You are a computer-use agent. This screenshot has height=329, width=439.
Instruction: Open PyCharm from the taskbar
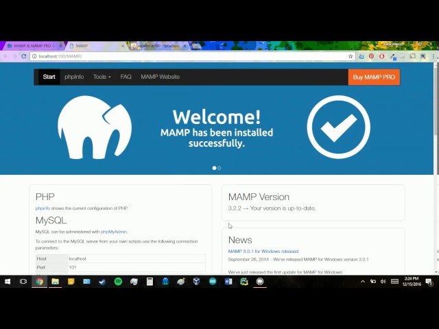click(x=244, y=282)
